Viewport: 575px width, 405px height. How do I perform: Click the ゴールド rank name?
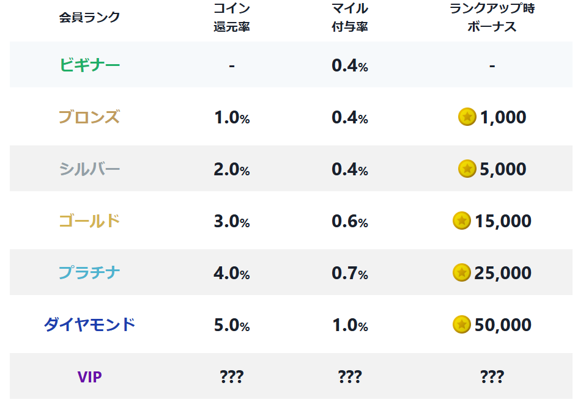click(90, 221)
